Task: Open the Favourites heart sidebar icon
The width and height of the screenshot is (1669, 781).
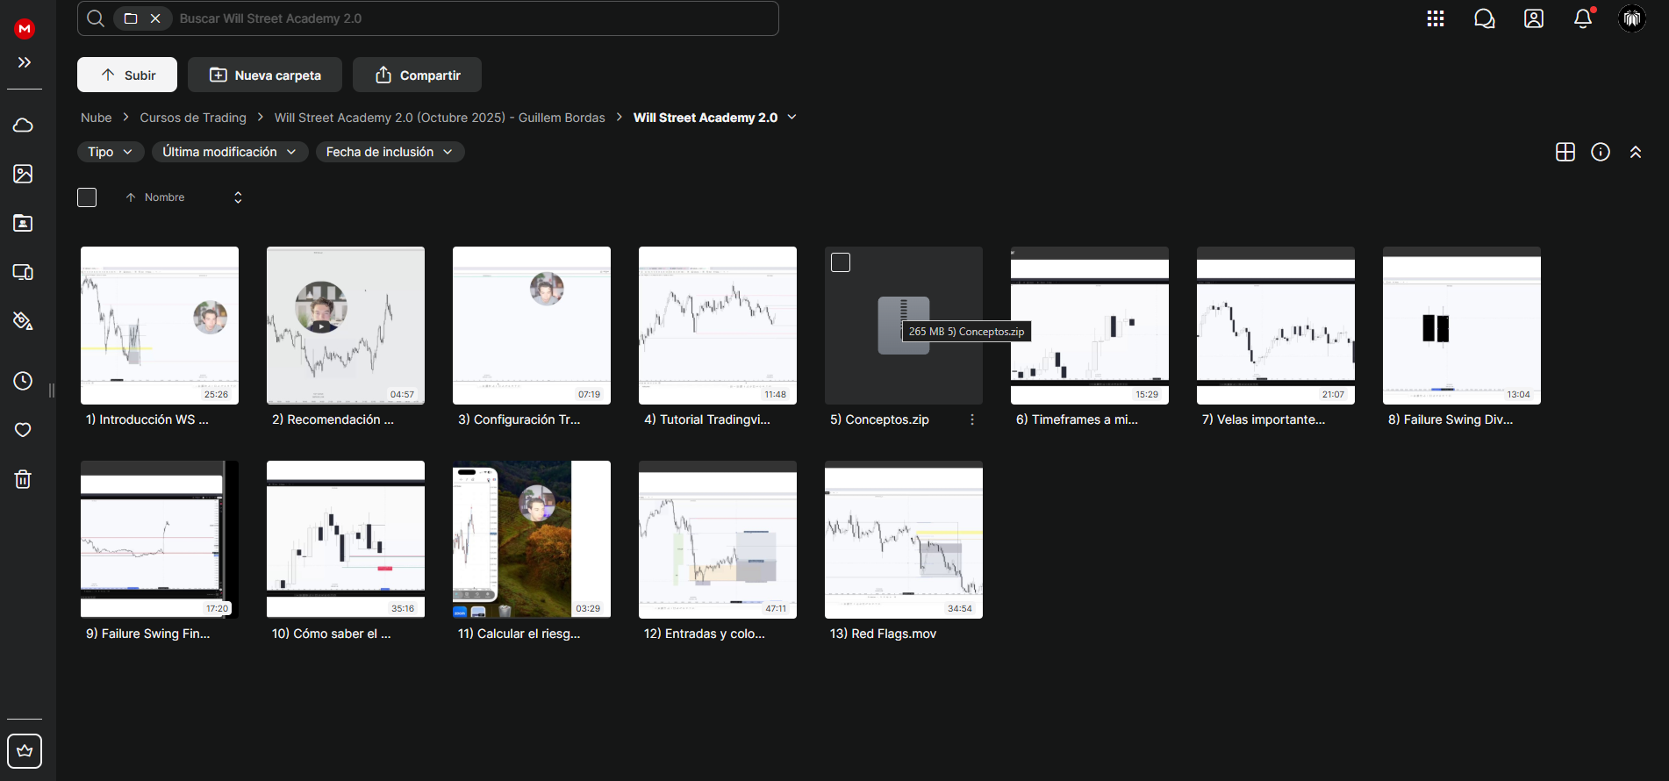Action: coord(23,430)
